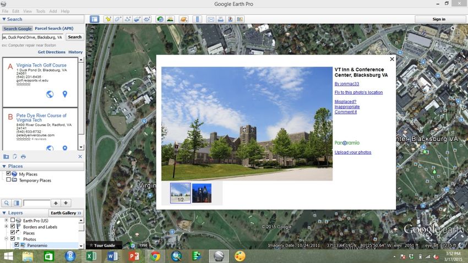
Task: Move item up with the up arrow button
Action: (x=56, y=203)
